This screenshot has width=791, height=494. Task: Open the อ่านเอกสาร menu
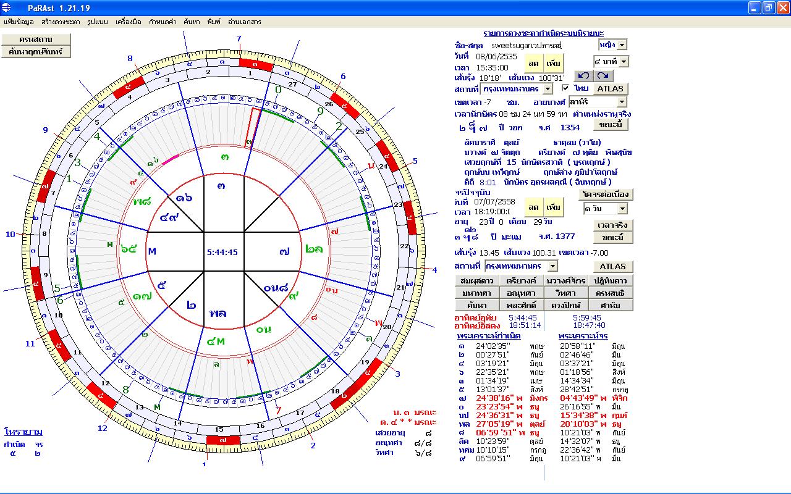pos(244,22)
